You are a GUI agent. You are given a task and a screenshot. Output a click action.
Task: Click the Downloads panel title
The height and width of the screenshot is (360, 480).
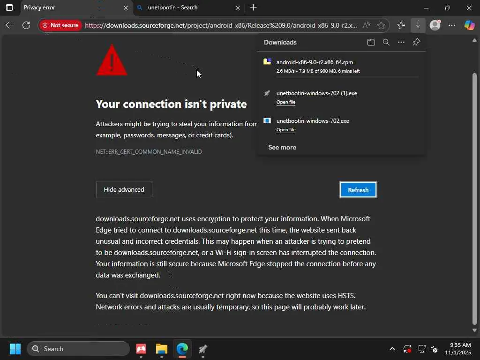click(x=280, y=42)
